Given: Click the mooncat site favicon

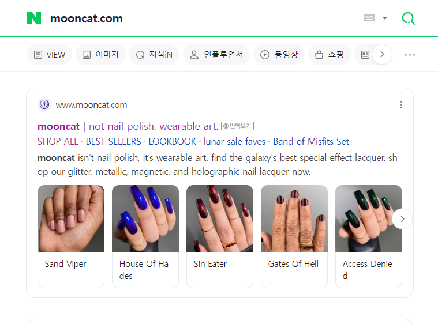Looking at the screenshot, I should 44,105.
